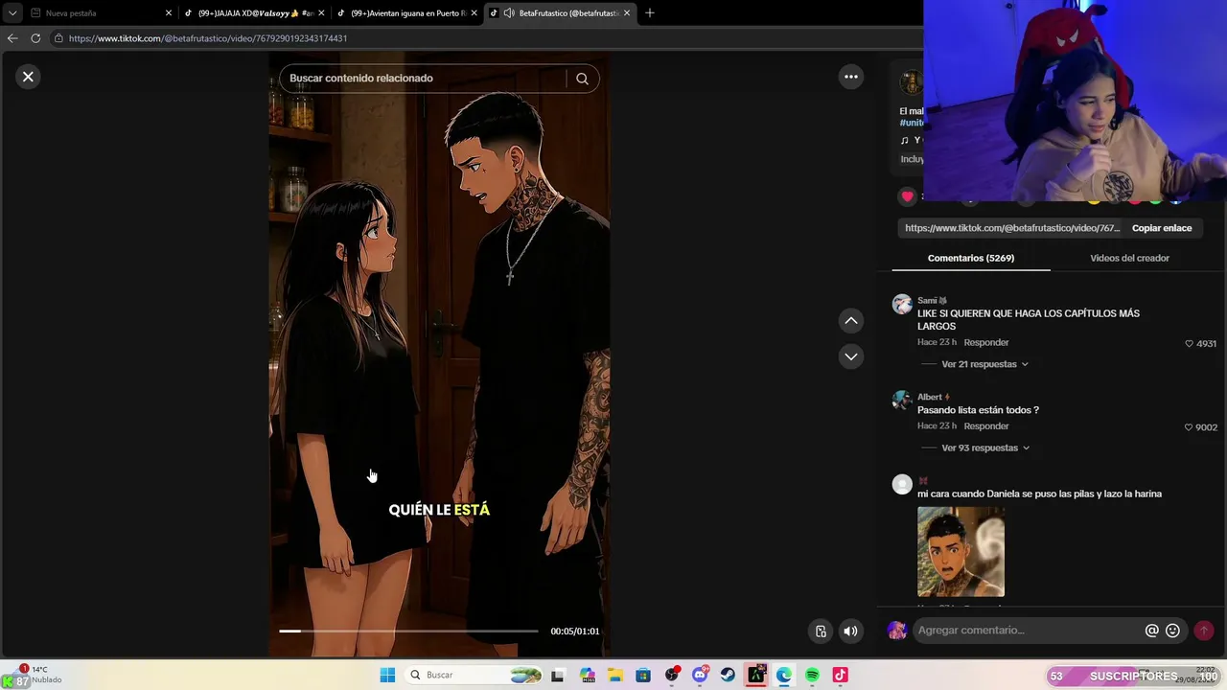Reply to Albert's comment
This screenshot has height=690, width=1227.
point(986,425)
